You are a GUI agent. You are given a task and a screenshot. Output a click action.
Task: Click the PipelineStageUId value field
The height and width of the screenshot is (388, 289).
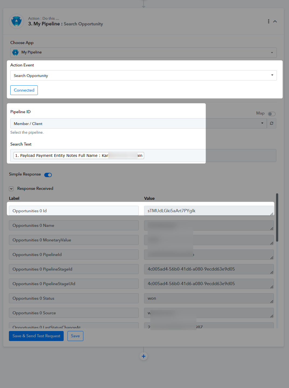point(209,284)
